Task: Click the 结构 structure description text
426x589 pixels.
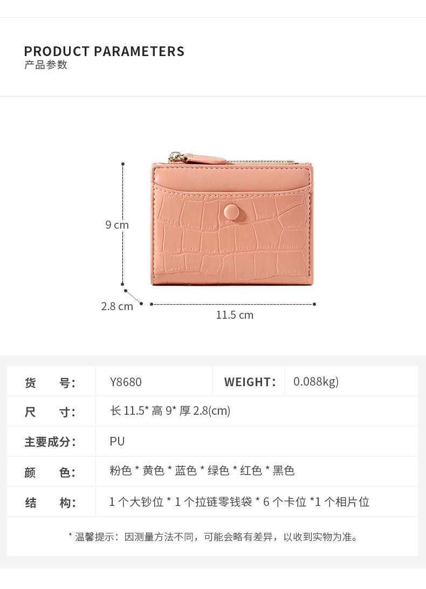Action: tap(239, 502)
